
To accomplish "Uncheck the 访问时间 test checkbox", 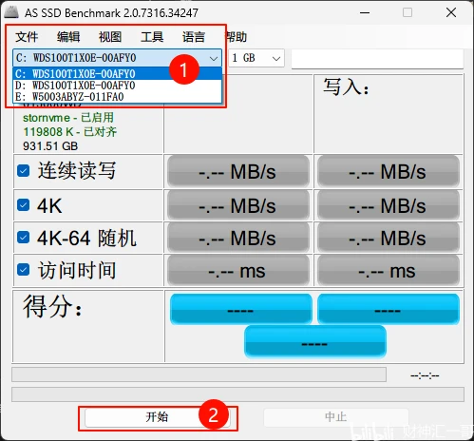I will point(23,270).
